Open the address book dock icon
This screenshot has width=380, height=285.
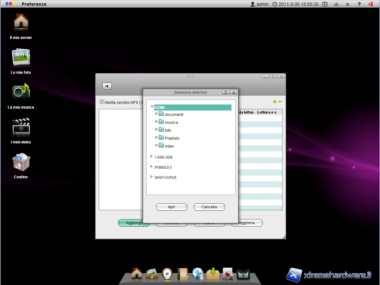[183, 274]
